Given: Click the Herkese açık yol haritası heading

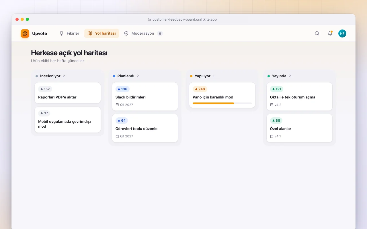Looking at the screenshot, I should (x=69, y=53).
